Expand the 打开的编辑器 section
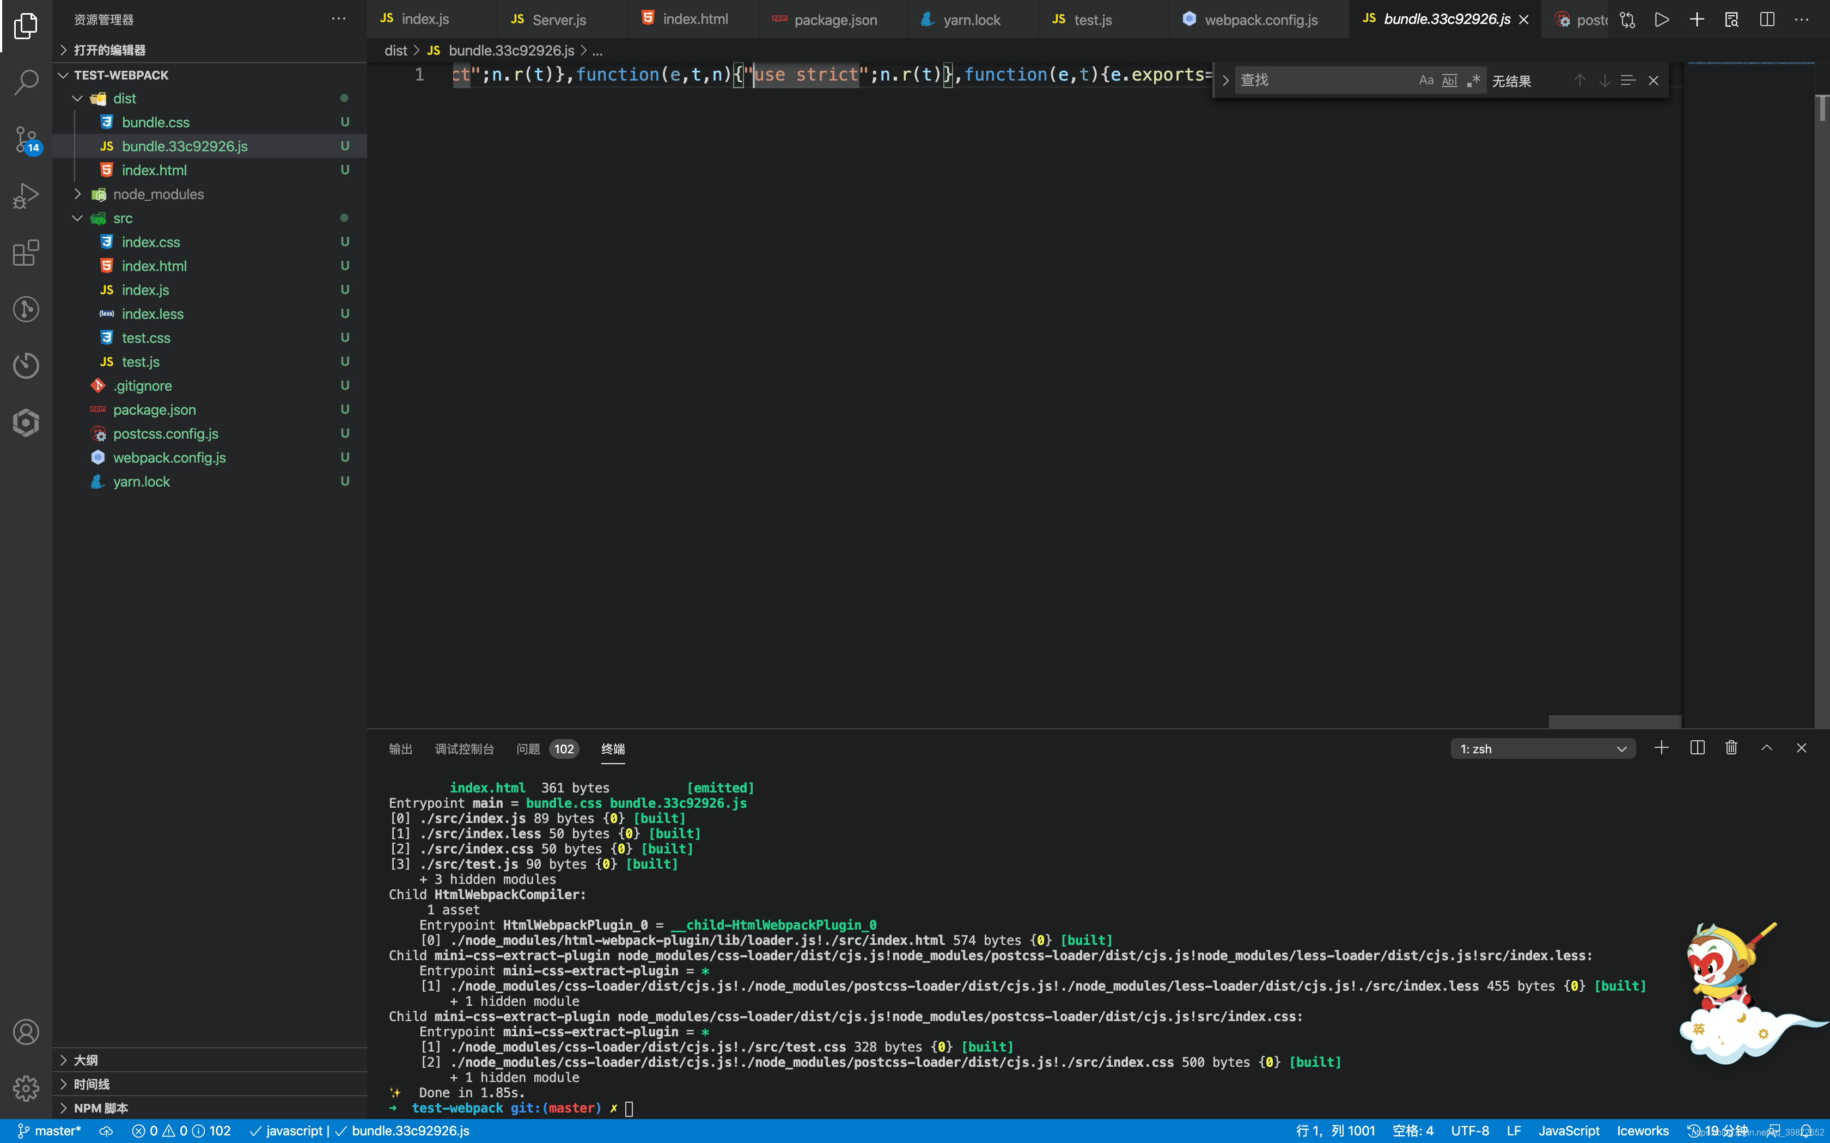Screen dimensions: 1830x1143 tap(210, 50)
